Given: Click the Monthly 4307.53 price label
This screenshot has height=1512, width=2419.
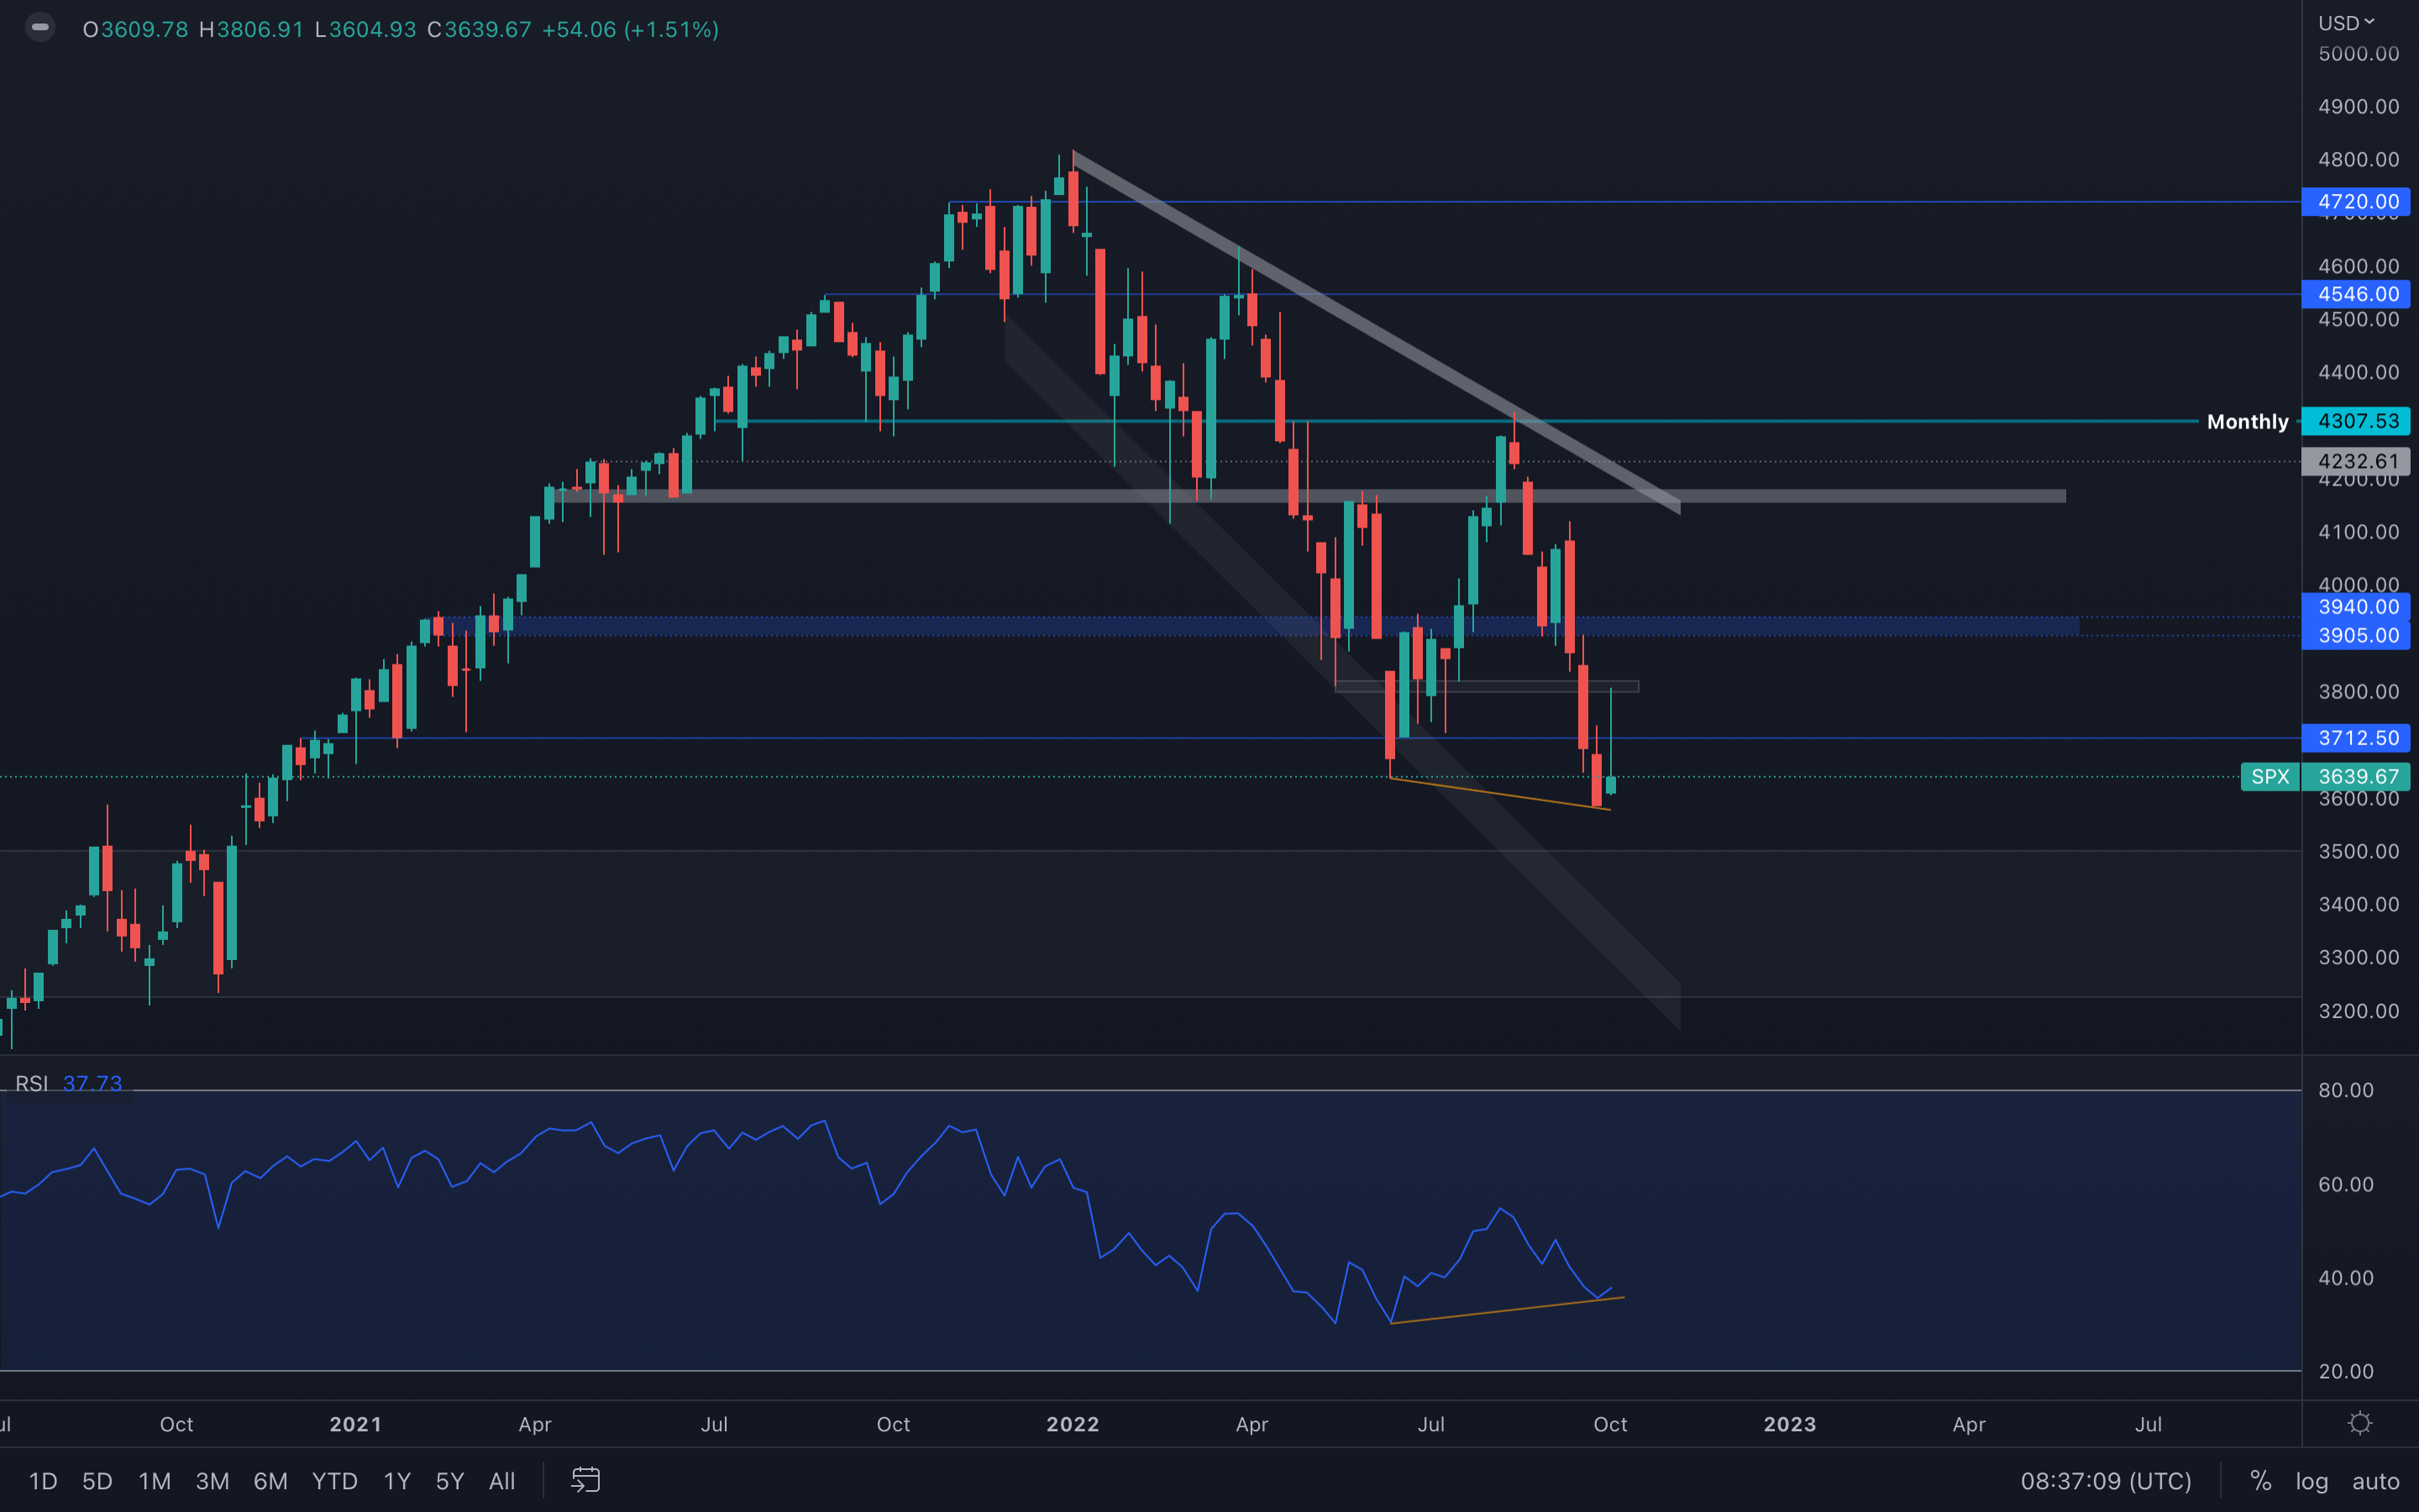Looking at the screenshot, I should click(x=2356, y=421).
